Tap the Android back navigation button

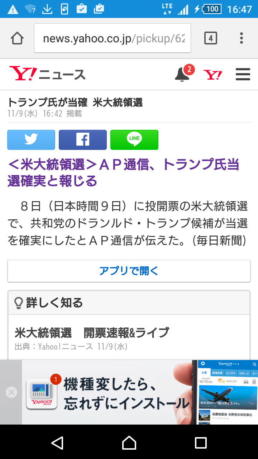tap(57, 443)
